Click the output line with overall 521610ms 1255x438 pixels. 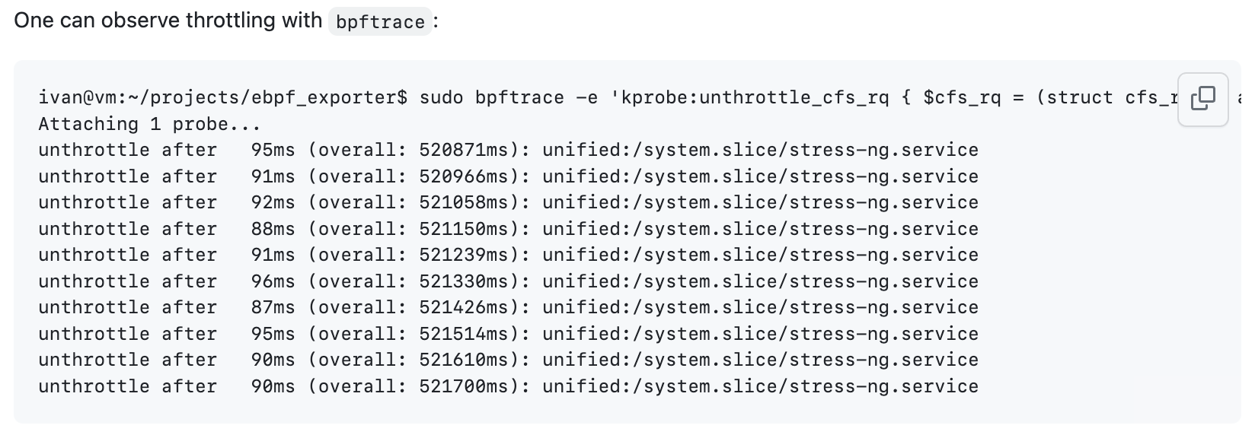(x=509, y=360)
